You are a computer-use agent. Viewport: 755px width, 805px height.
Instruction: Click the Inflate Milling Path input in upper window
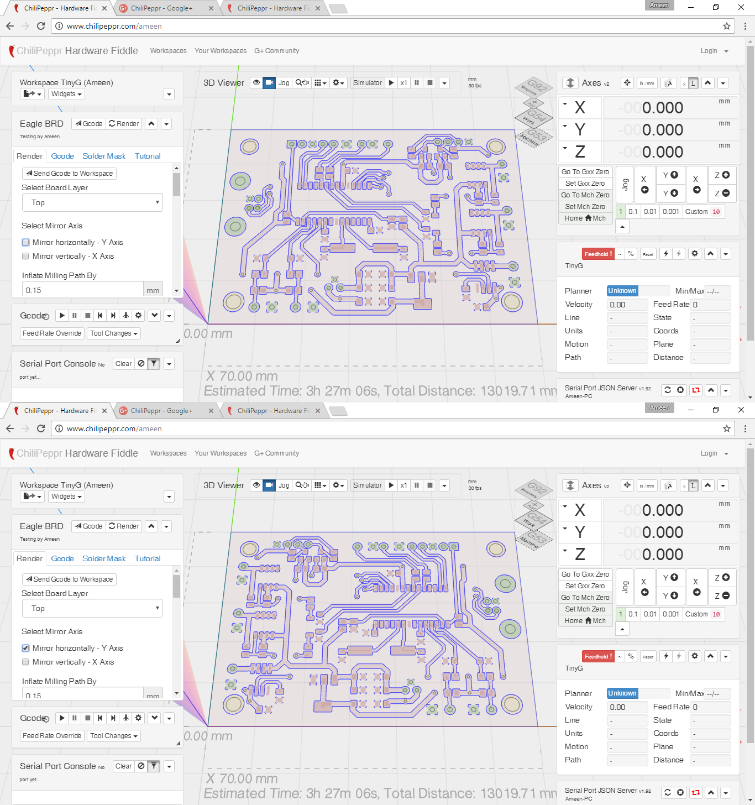tap(83, 290)
